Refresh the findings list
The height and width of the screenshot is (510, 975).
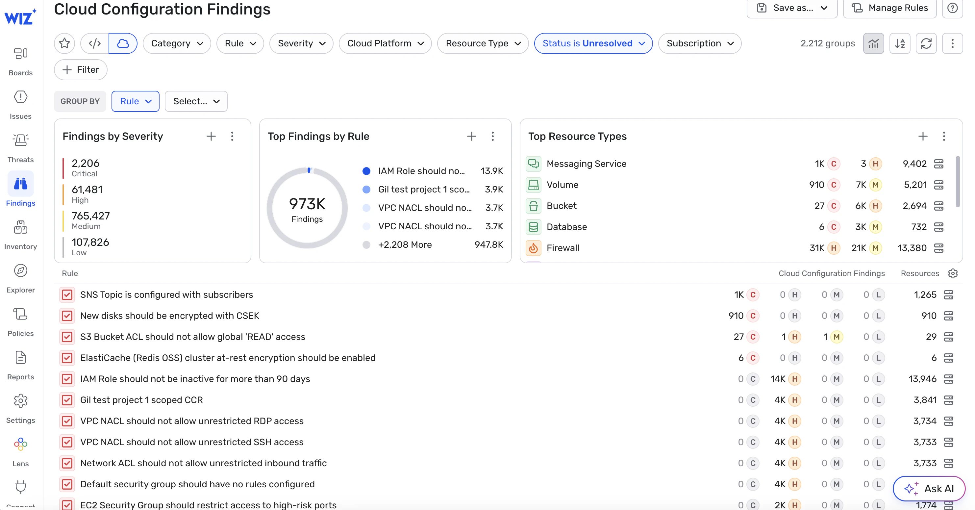(x=926, y=43)
